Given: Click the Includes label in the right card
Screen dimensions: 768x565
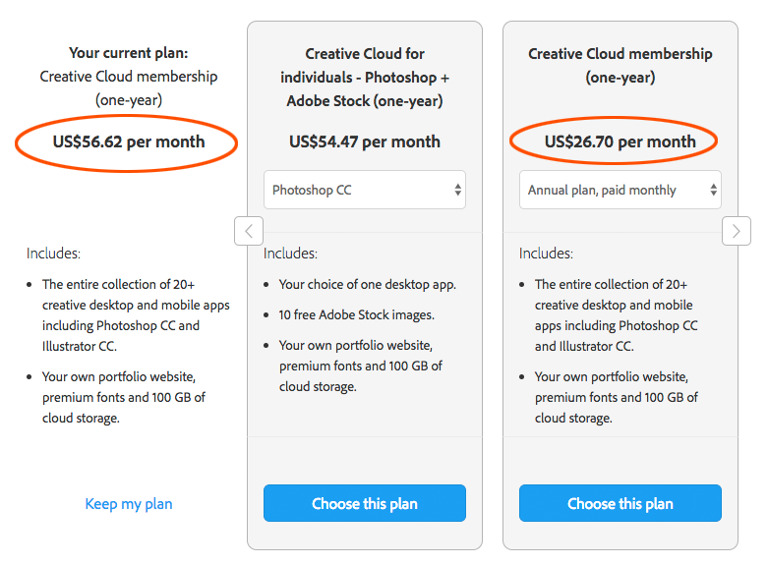Looking at the screenshot, I should pyautogui.click(x=546, y=254).
